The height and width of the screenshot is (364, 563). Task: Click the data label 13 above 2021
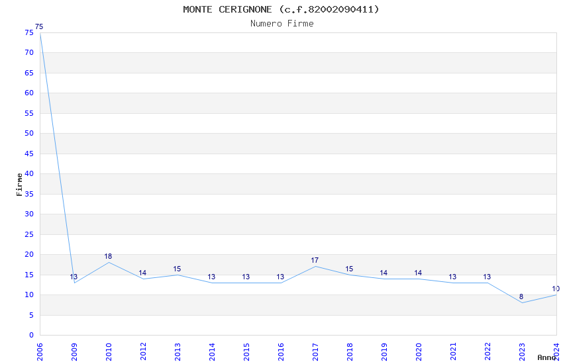pyautogui.click(x=453, y=277)
